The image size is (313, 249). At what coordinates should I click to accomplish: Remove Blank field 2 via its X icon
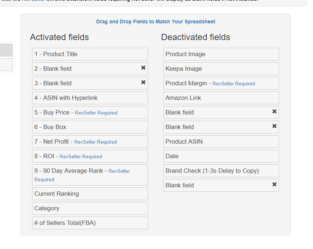(x=143, y=68)
